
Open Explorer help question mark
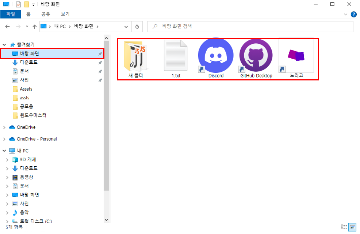[x=353, y=15]
